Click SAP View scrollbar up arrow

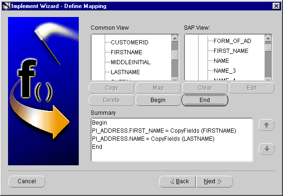coord(268,38)
